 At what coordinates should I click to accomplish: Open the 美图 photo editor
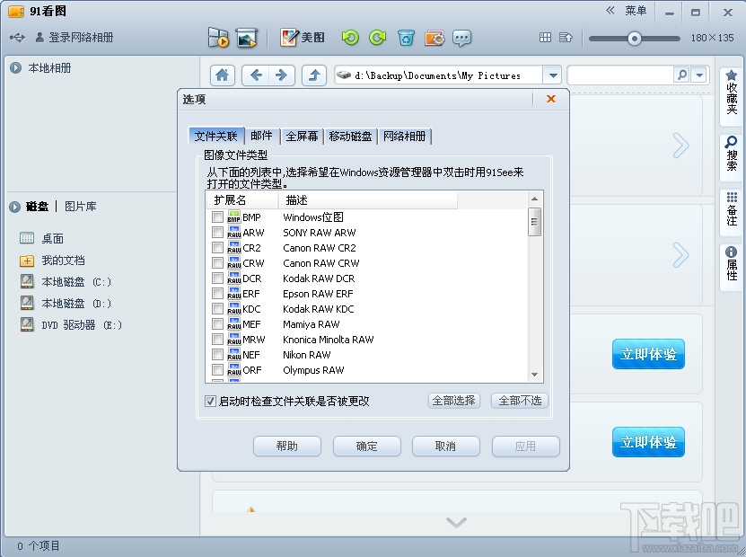pos(303,38)
